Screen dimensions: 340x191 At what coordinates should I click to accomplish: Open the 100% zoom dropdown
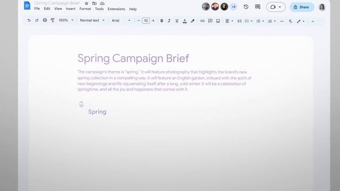[x=66, y=20]
